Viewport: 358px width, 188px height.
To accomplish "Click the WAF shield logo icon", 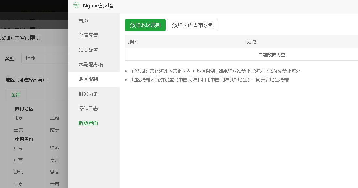I will tap(76, 5).
